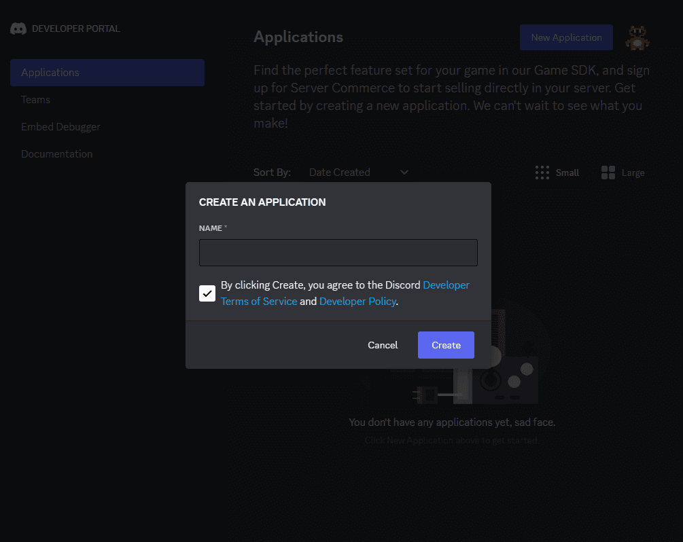This screenshot has width=683, height=542.
Task: Click the DEVELOPER PORTAL title text
Action: coord(76,29)
